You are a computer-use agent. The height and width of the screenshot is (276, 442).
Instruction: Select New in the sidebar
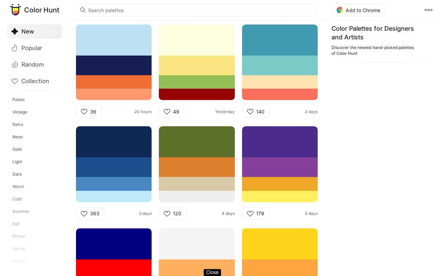[28, 31]
